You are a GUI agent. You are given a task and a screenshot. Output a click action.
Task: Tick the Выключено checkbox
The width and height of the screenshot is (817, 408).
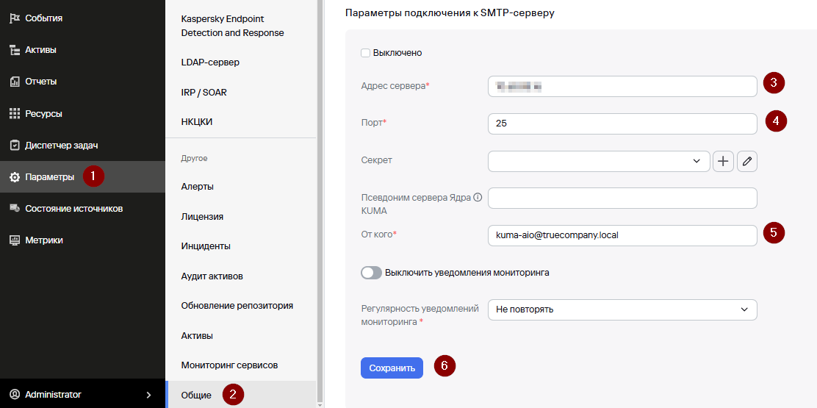pos(365,53)
